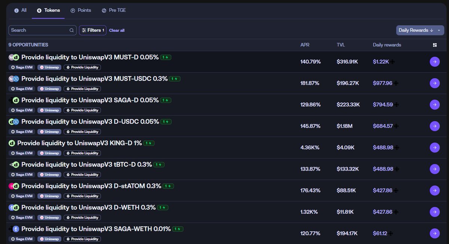
Task: Open the tBTC-D 0.3% opportunity arrow button
Action: point(434,169)
